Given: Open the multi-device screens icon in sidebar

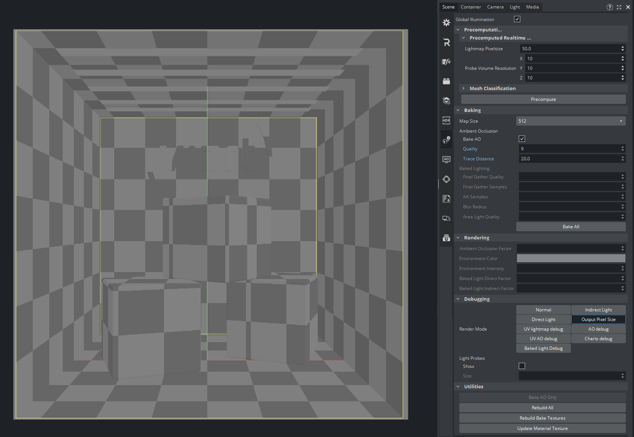Looking at the screenshot, I should pos(446,218).
